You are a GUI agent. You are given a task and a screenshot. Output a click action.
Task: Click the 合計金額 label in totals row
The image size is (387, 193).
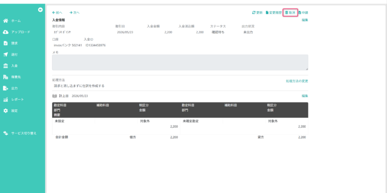tap(62, 137)
